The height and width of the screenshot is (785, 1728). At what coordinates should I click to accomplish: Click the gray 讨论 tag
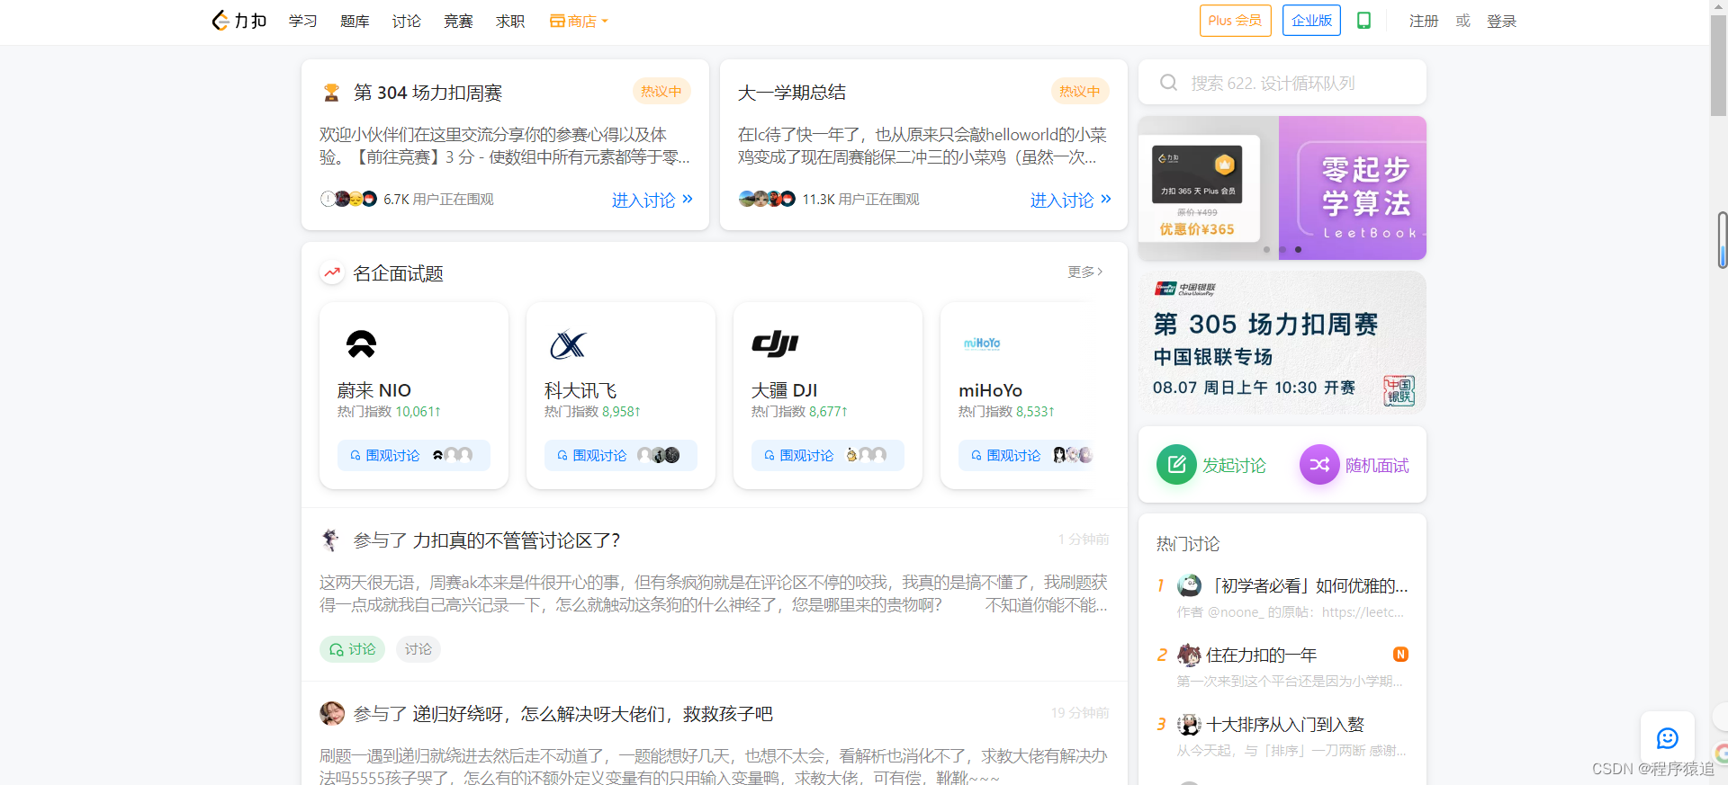pyautogui.click(x=418, y=649)
